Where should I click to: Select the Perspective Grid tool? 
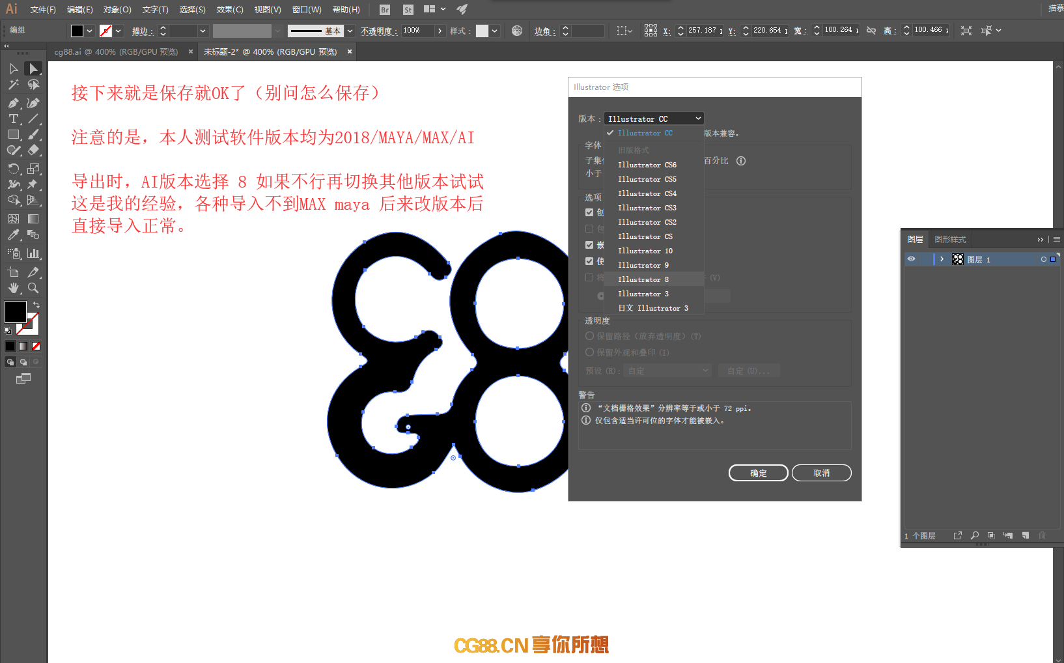point(33,200)
